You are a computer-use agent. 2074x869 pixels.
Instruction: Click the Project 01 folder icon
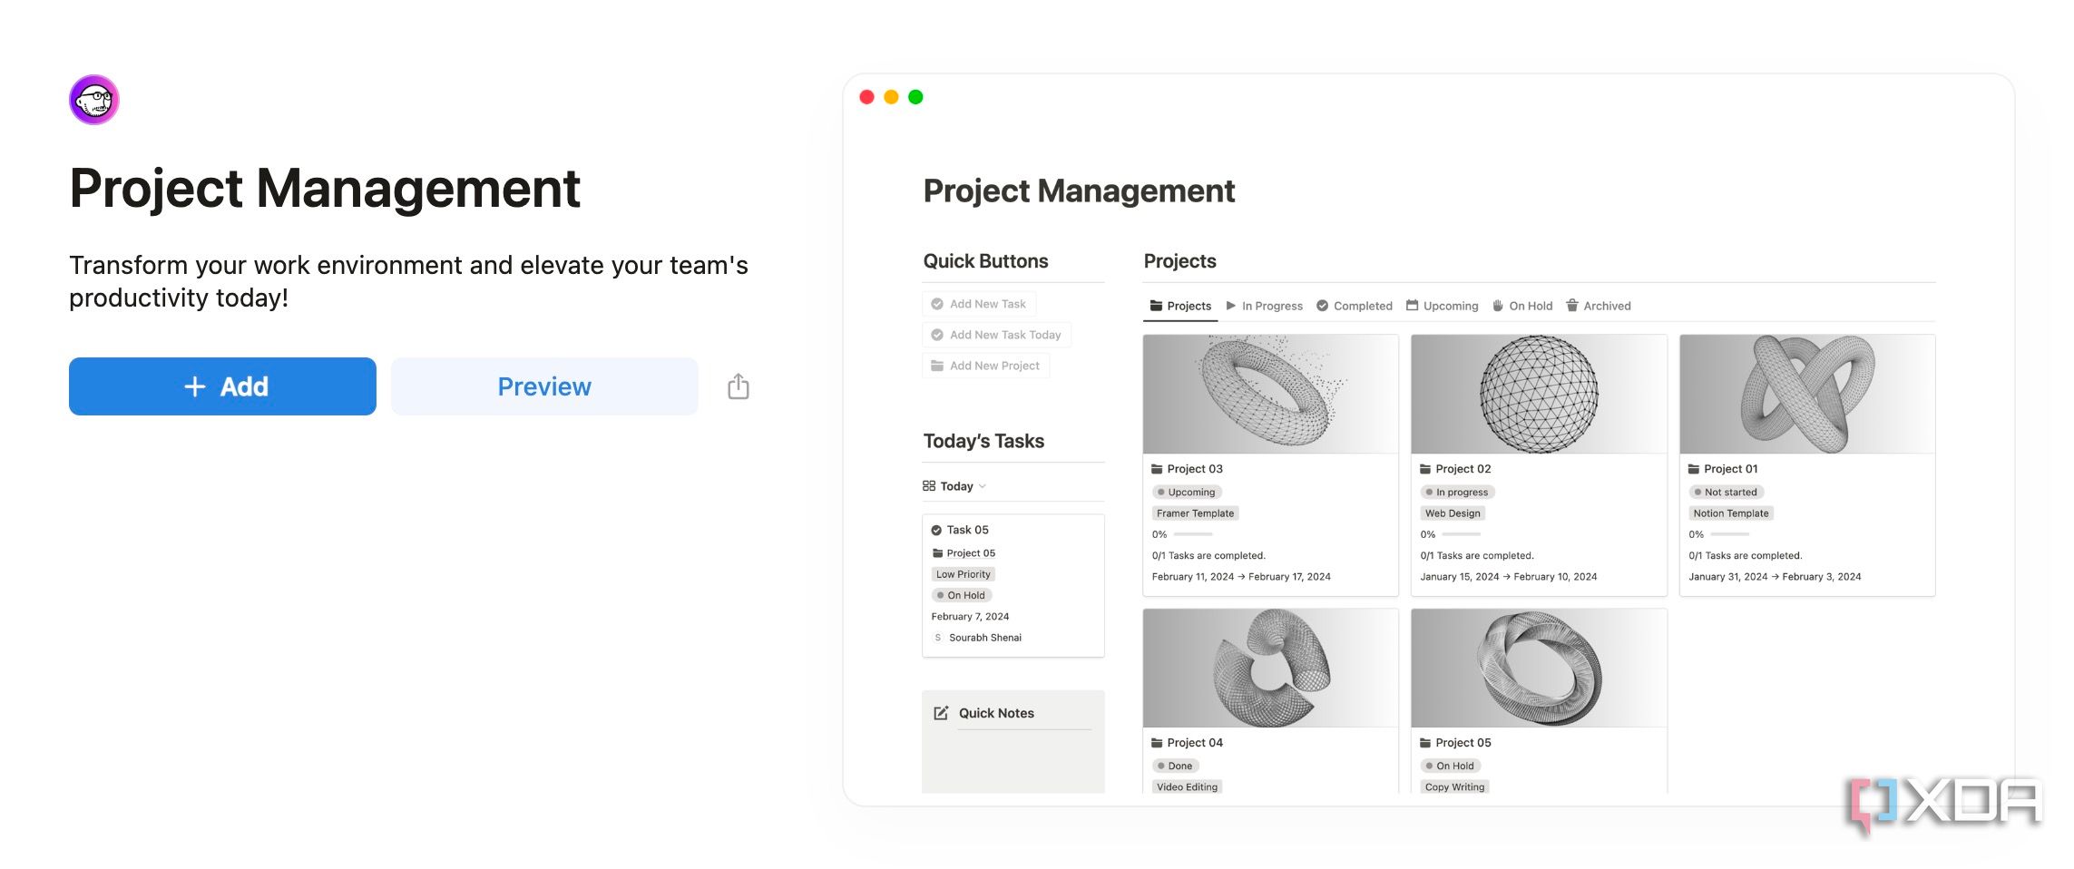(1694, 469)
